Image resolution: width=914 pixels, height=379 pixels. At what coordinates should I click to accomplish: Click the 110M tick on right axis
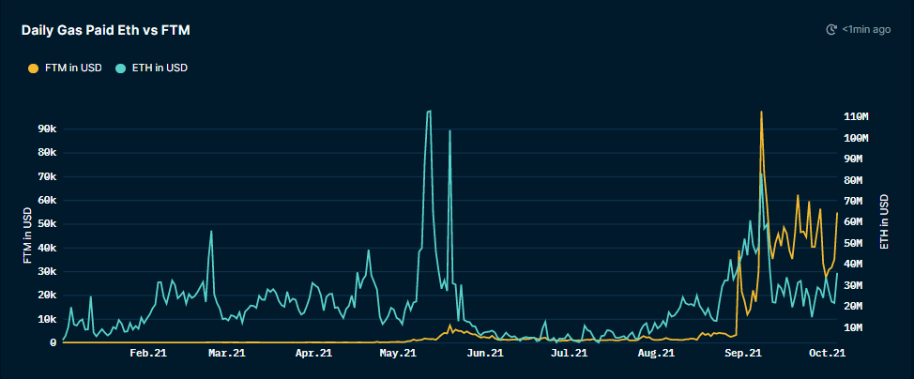858,116
